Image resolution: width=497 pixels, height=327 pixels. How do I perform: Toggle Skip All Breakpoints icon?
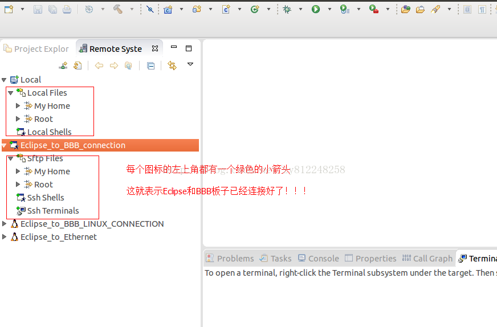(150, 9)
